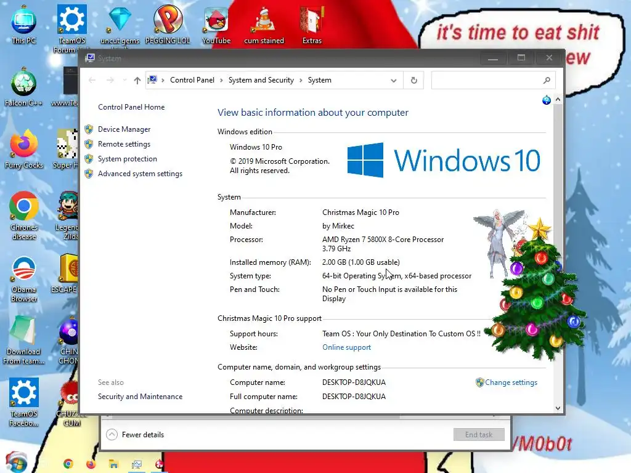
Task: Click the Online support website link
Action: pos(346,347)
